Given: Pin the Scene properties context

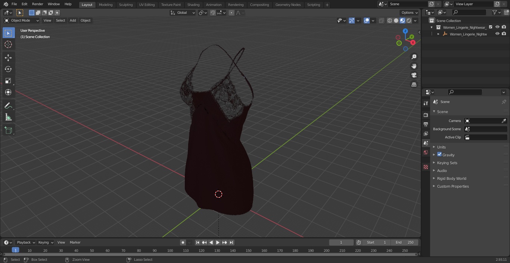Looking at the screenshot, I should click(504, 102).
